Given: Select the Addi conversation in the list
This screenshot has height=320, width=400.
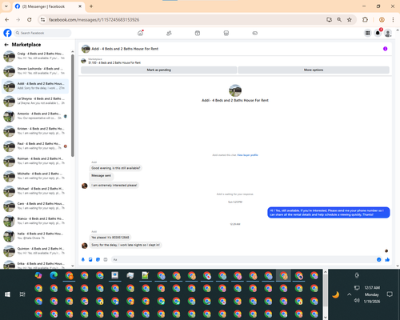Looking at the screenshot, I should tap(35, 86).
